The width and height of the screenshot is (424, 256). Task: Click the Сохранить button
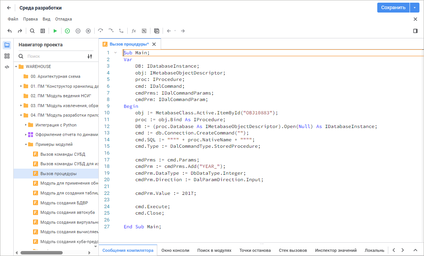pos(393,8)
